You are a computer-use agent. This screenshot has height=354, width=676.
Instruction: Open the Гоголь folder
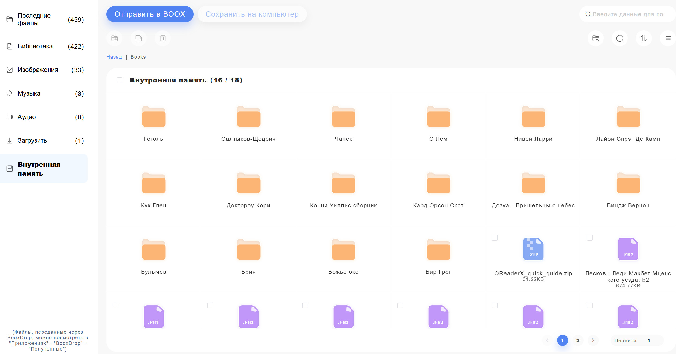click(x=154, y=118)
